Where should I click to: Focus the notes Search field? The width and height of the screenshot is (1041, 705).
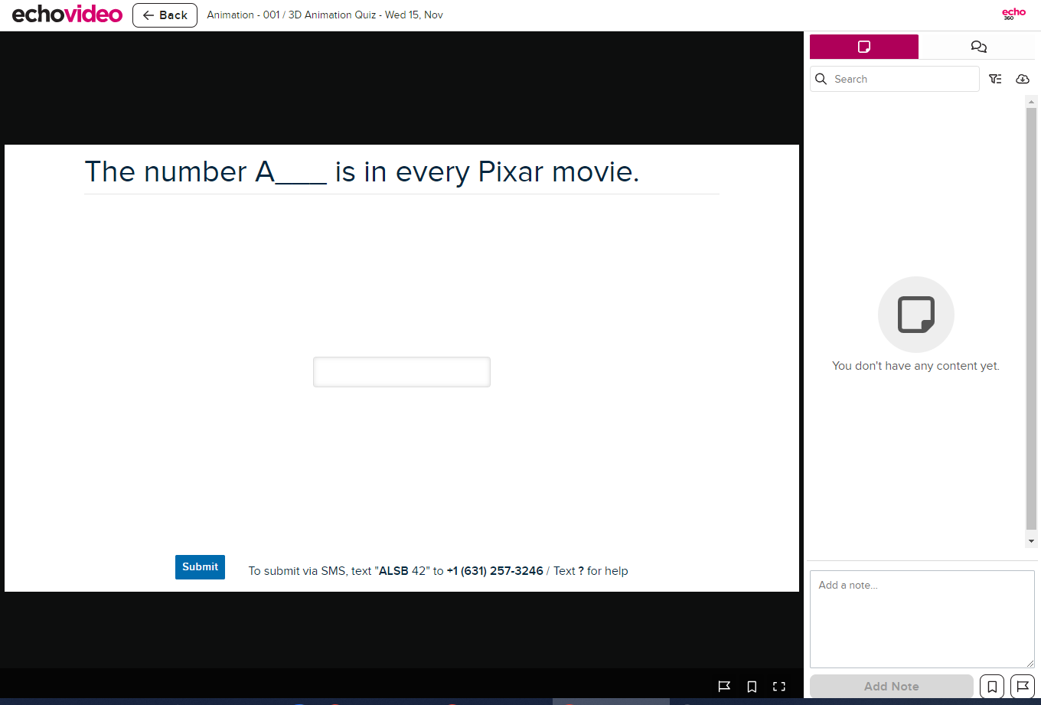(x=895, y=79)
